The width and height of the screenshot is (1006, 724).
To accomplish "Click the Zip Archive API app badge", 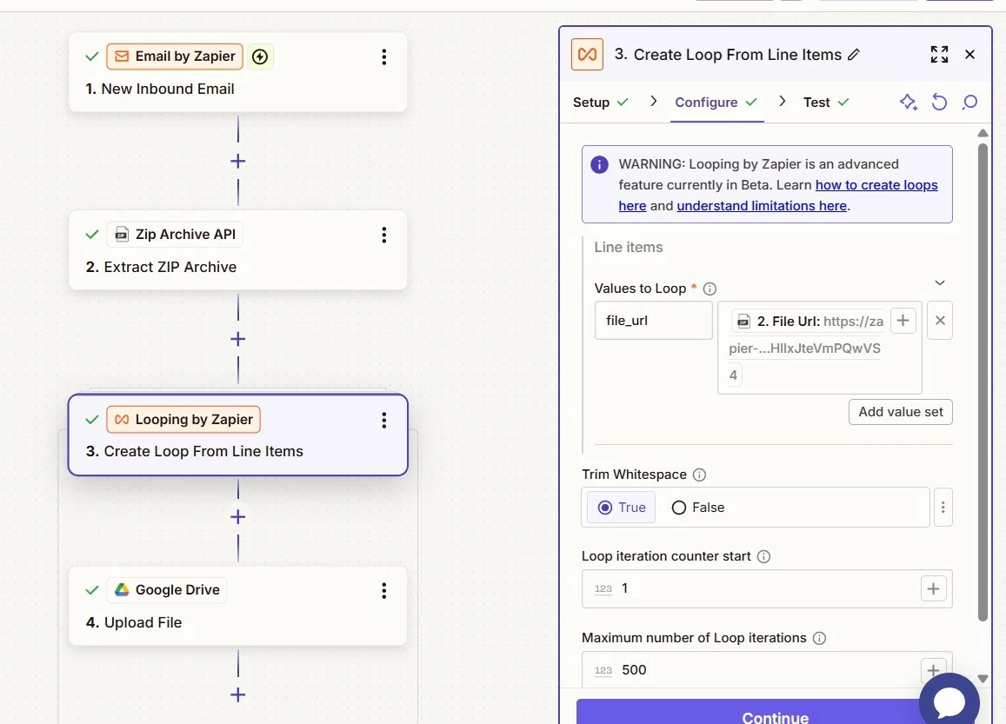I will (175, 234).
